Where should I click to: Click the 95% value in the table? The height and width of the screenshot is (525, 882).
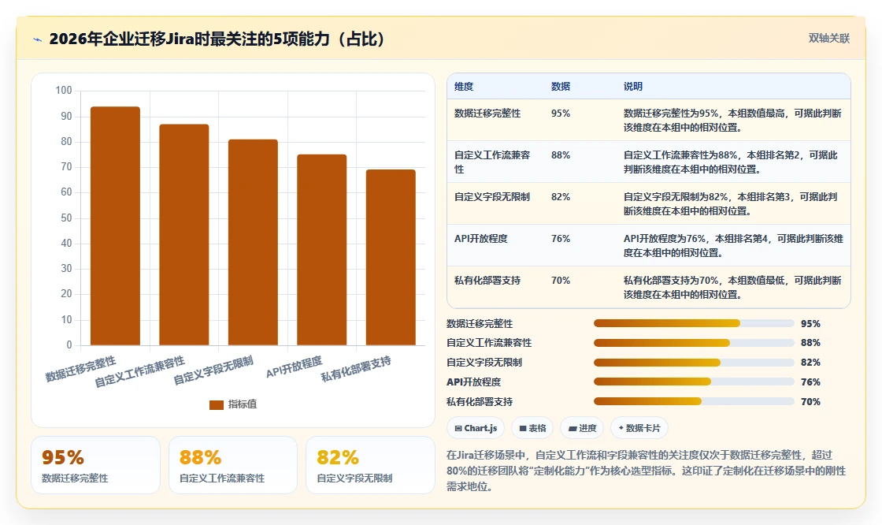pos(560,114)
